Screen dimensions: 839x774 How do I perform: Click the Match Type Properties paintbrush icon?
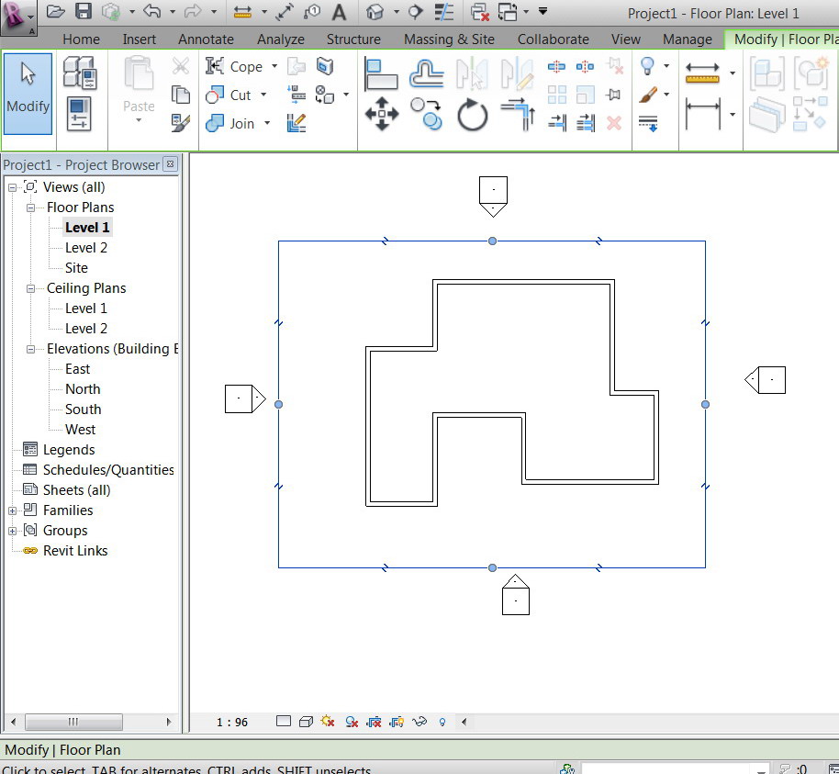[x=181, y=122]
